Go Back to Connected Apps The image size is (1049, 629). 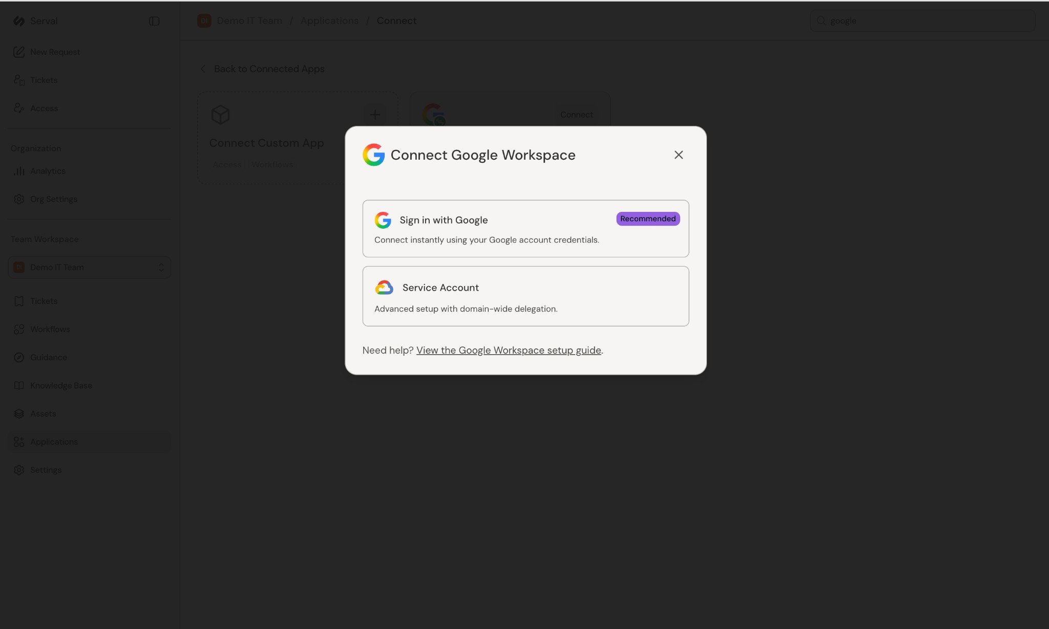(x=269, y=69)
